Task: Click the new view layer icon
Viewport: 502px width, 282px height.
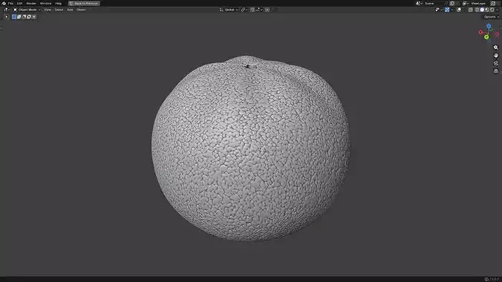Action: [x=493, y=3]
